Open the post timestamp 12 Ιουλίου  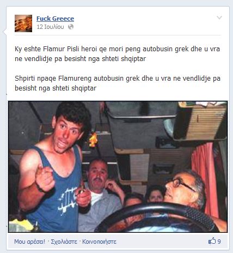50,27
